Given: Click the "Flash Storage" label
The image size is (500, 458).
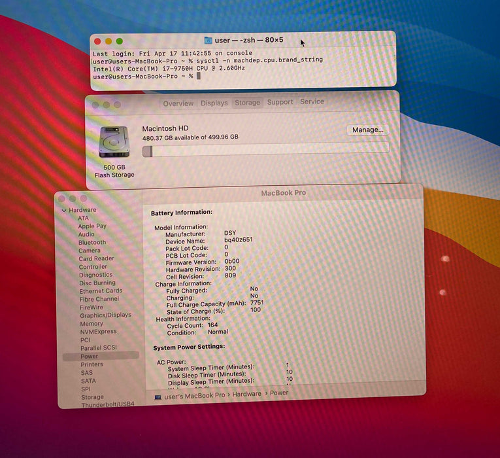Looking at the screenshot, I should pyautogui.click(x=114, y=175).
